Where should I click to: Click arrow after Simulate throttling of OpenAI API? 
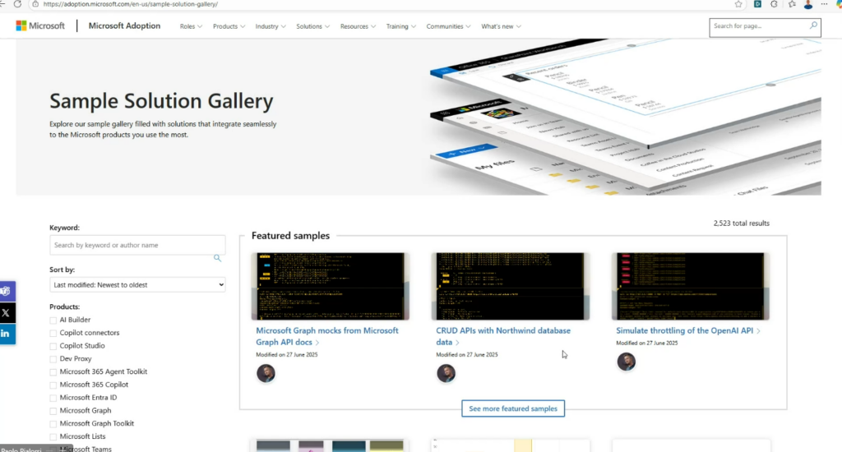pyautogui.click(x=758, y=331)
